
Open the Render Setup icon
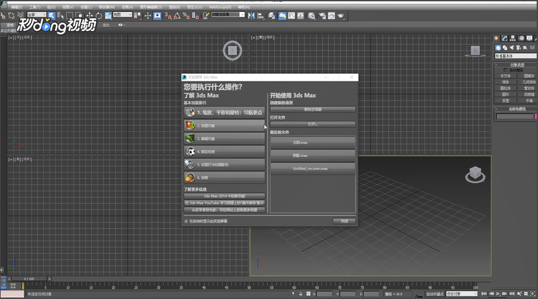[322, 16]
